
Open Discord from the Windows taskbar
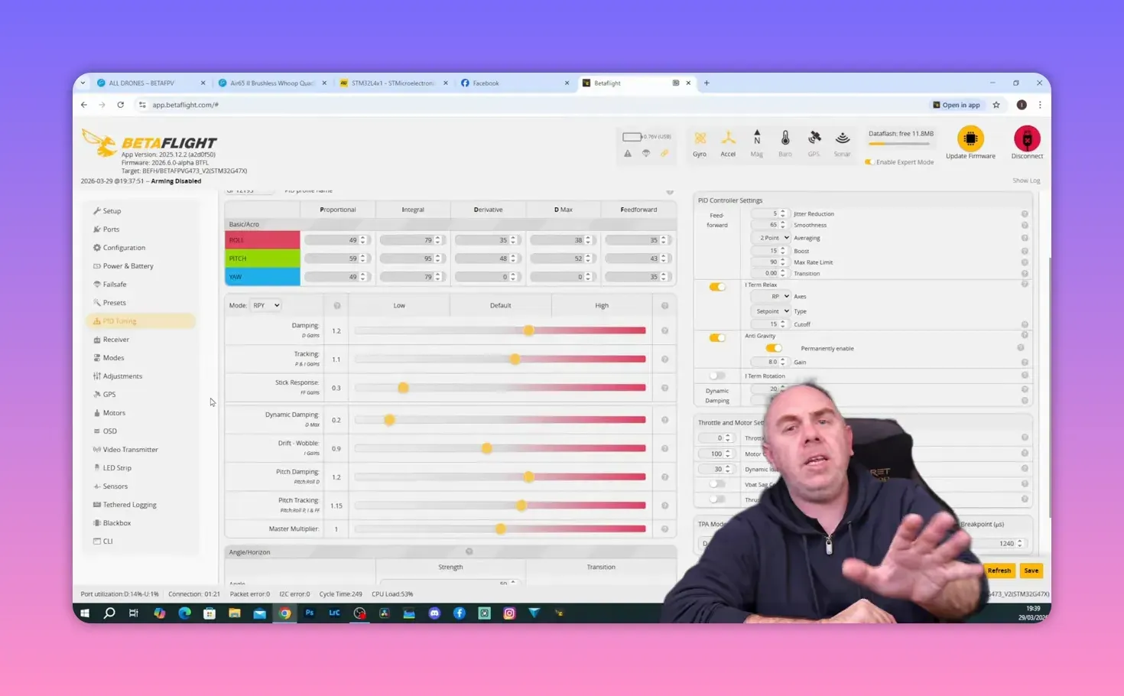click(434, 613)
